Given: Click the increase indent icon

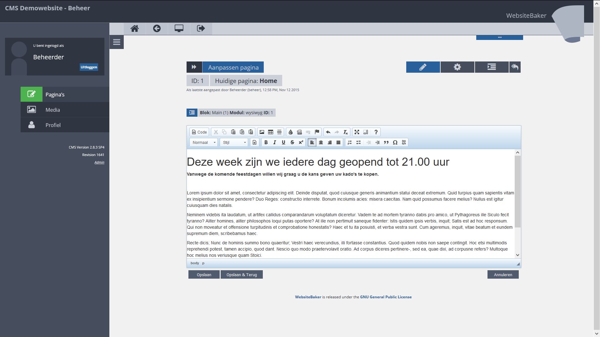Looking at the screenshot, I should [377, 143].
